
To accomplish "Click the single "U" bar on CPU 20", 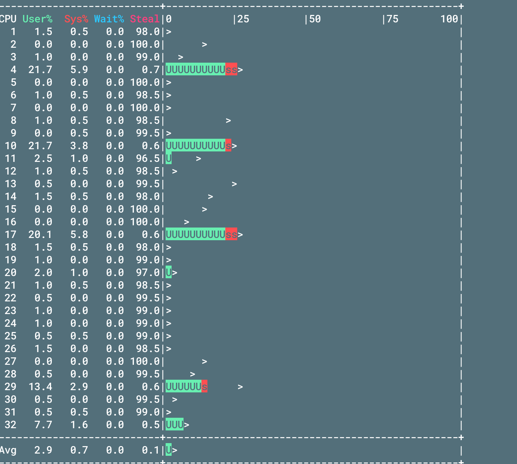I will 169,273.
